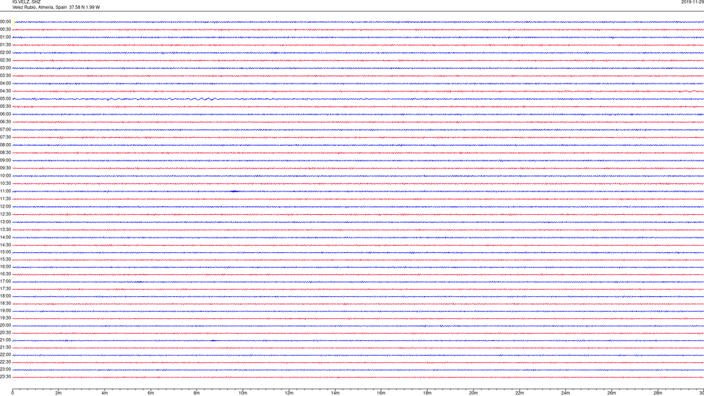Select the 03:30 time label
This screenshot has width=704, height=396.
pos(5,76)
